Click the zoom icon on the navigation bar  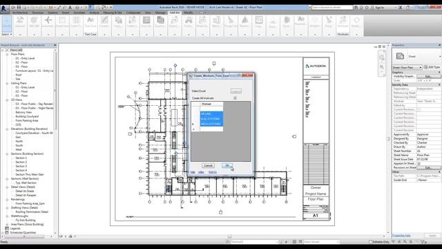click(x=382, y=67)
